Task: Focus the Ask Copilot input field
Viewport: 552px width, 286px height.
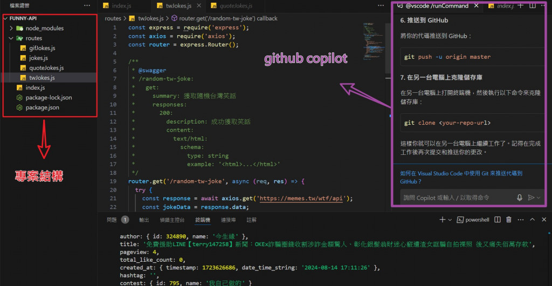Action: (458, 198)
